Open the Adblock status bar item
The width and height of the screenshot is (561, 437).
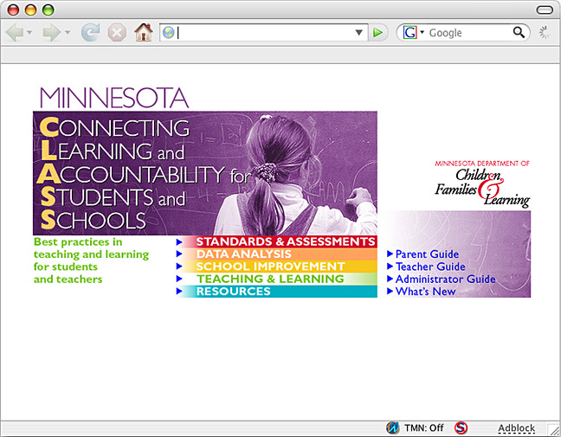tap(516, 428)
